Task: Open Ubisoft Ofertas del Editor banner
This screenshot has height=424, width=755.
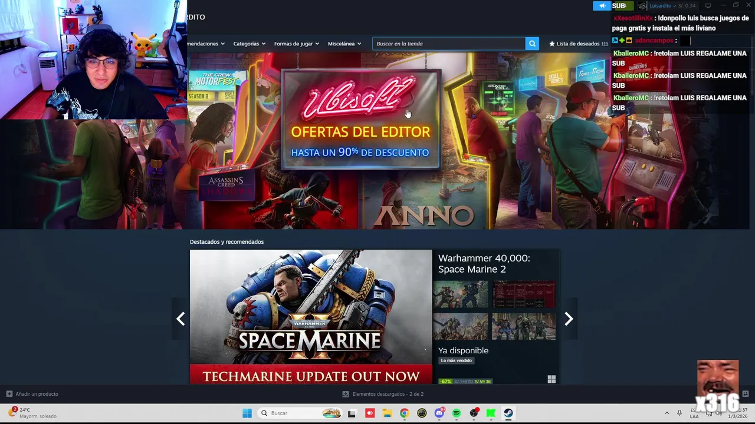Action: [x=360, y=120]
